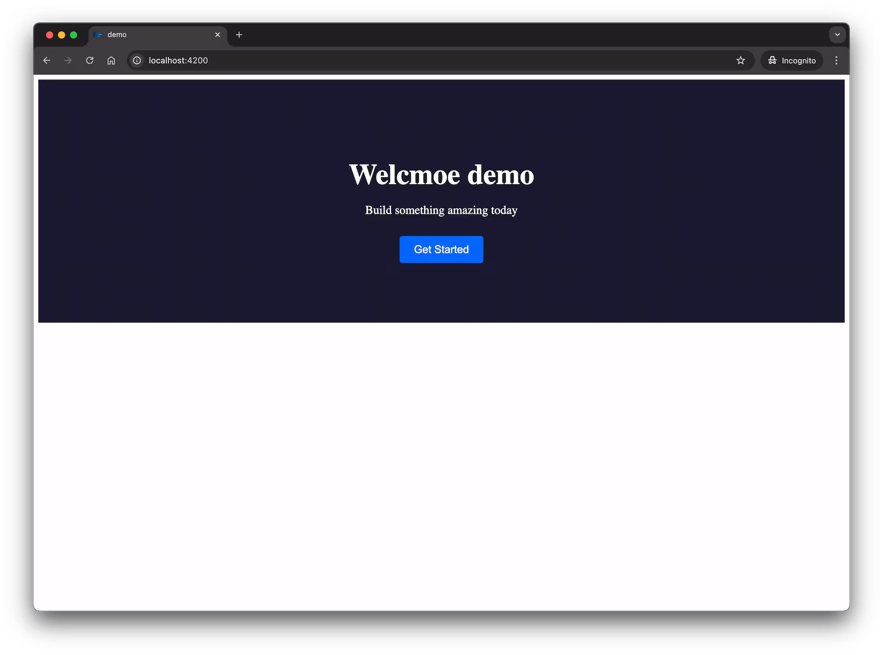The width and height of the screenshot is (883, 655).
Task: Select the demo tab
Action: pos(155,35)
